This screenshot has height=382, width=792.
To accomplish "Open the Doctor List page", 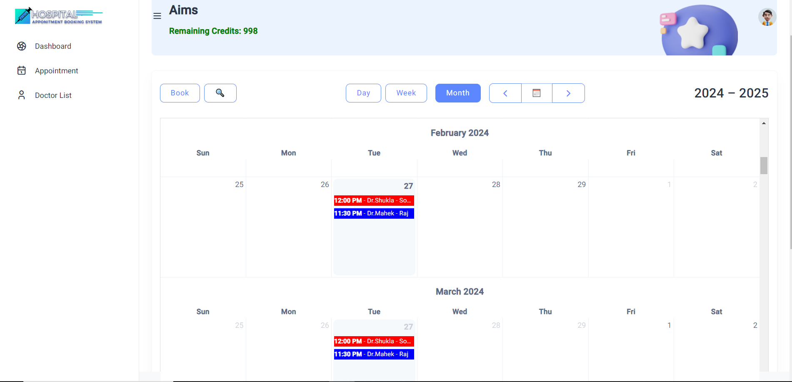I will click(x=53, y=95).
